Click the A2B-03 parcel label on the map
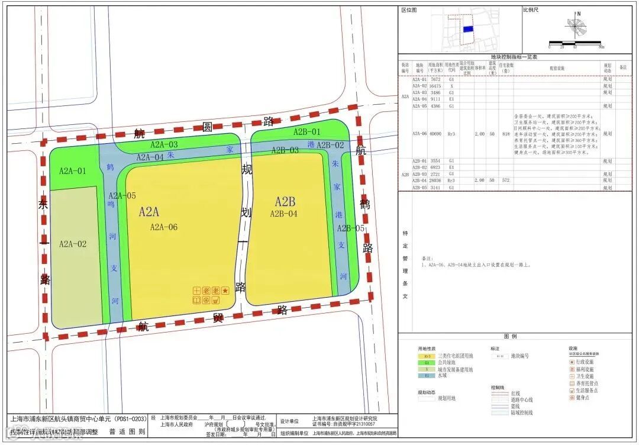 285,150
